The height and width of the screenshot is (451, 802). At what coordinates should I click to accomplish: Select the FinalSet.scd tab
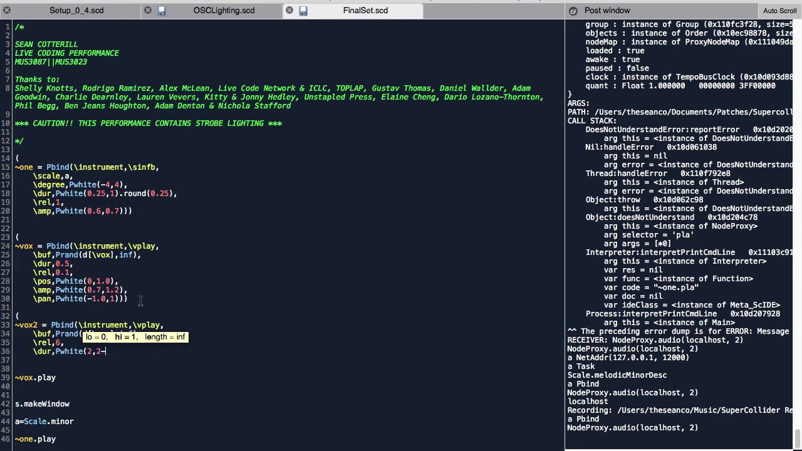coord(365,11)
